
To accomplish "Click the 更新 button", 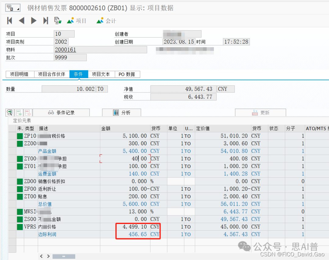I will click(260, 112).
